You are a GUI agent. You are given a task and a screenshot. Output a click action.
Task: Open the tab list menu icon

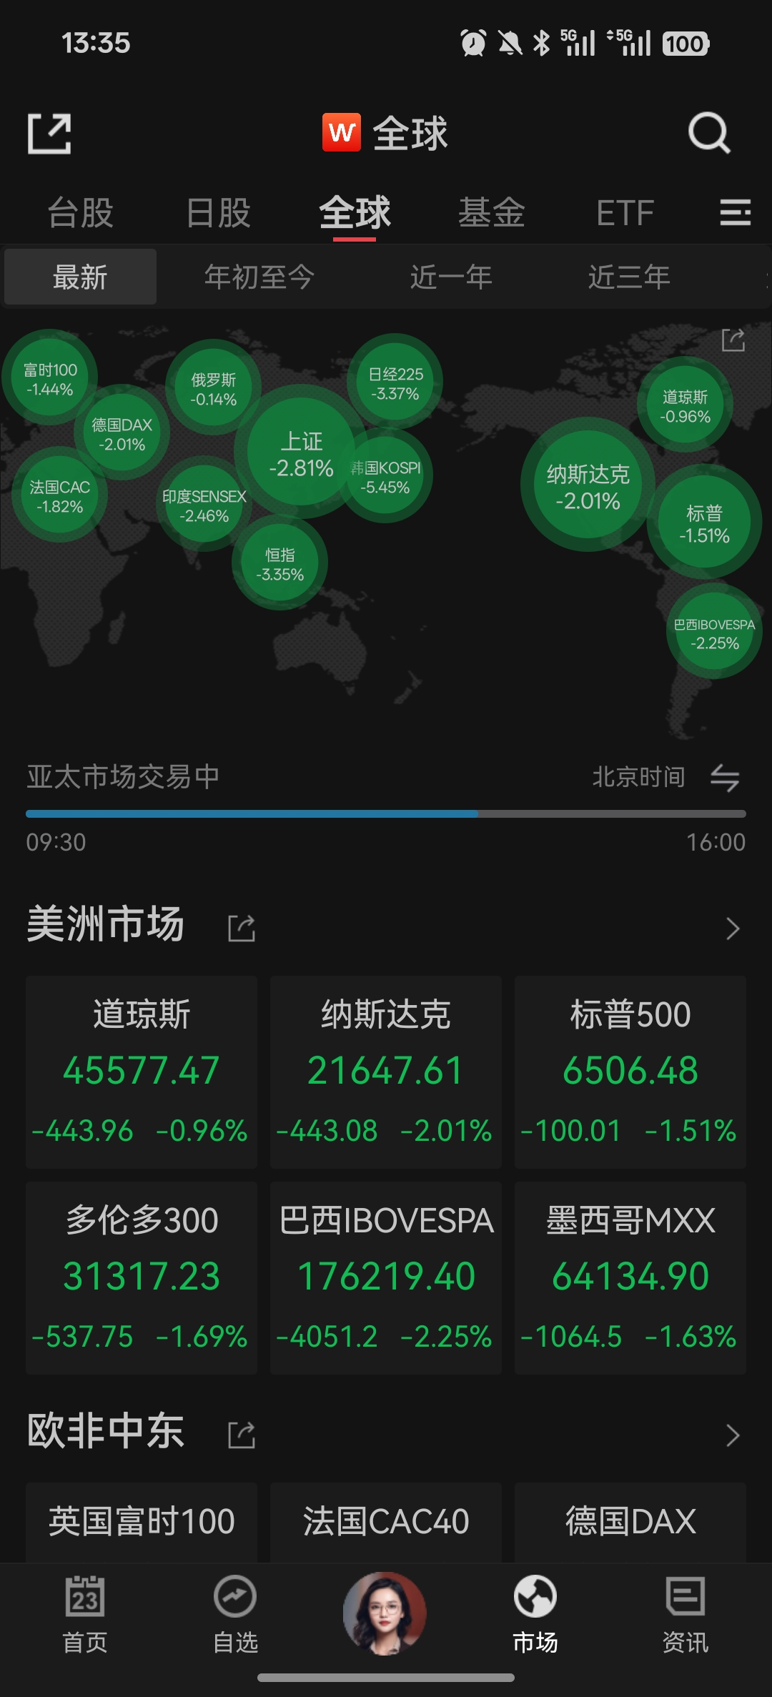click(735, 212)
